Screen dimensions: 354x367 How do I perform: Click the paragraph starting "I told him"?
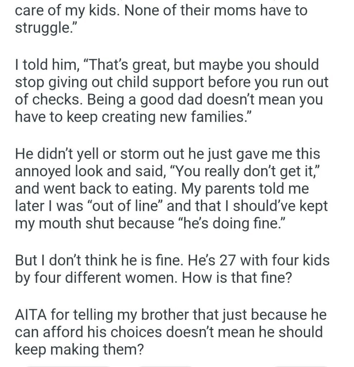pos(169,91)
